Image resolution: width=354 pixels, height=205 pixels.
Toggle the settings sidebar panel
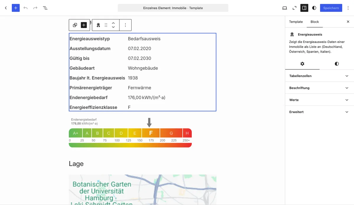click(x=304, y=8)
